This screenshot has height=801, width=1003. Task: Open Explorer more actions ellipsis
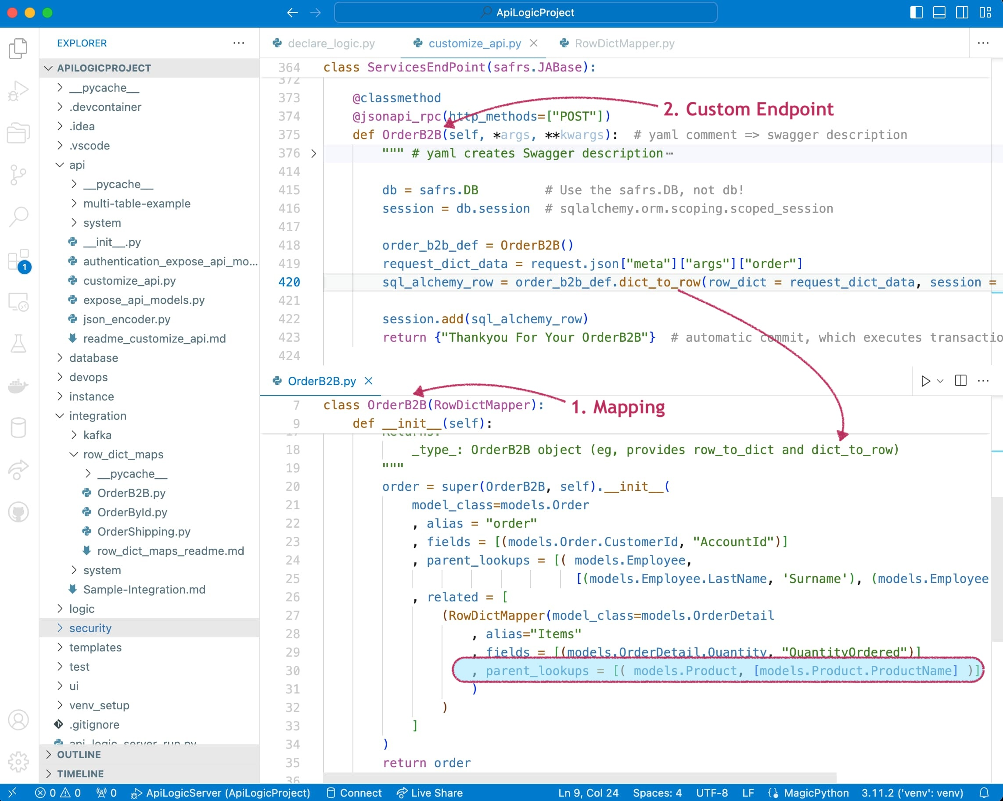239,43
